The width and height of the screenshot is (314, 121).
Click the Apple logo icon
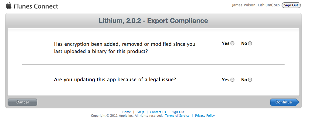tap(8, 5)
